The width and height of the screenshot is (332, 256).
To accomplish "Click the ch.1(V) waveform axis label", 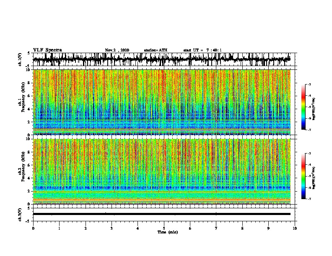I will pos(20,59).
